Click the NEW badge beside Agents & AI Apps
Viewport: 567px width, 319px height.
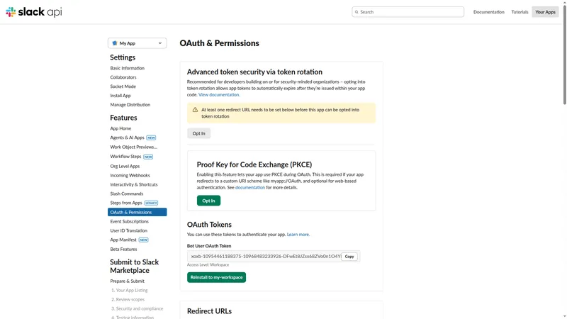pyautogui.click(x=151, y=138)
